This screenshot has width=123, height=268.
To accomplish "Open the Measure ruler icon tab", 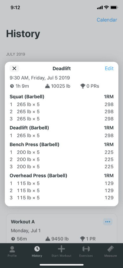I will 111,249.
